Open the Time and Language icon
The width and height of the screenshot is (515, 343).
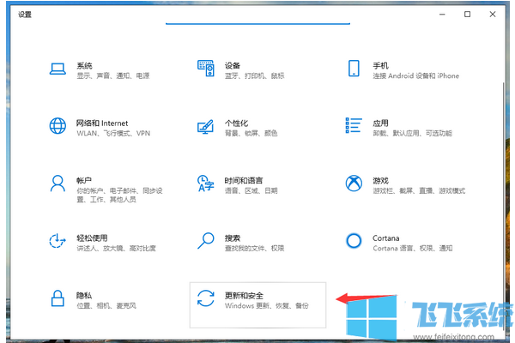pos(206,184)
